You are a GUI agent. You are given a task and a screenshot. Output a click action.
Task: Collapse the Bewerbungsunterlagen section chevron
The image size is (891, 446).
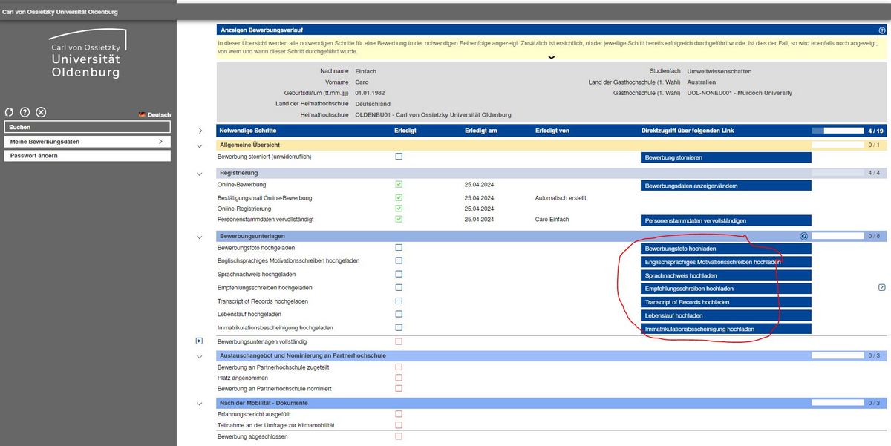pos(199,237)
